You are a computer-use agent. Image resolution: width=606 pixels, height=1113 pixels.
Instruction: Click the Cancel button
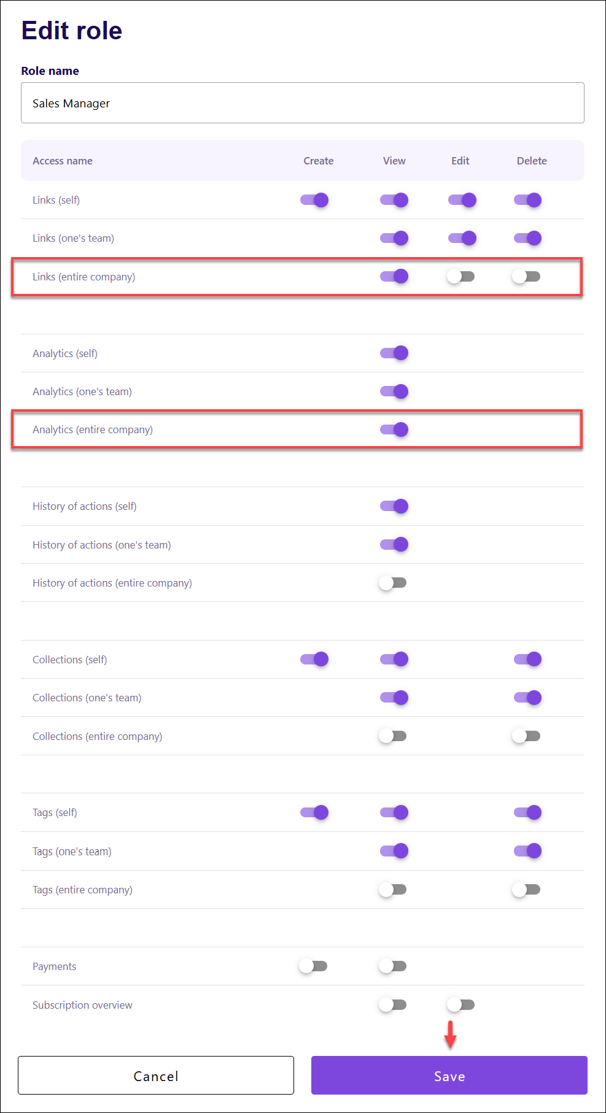(156, 1075)
